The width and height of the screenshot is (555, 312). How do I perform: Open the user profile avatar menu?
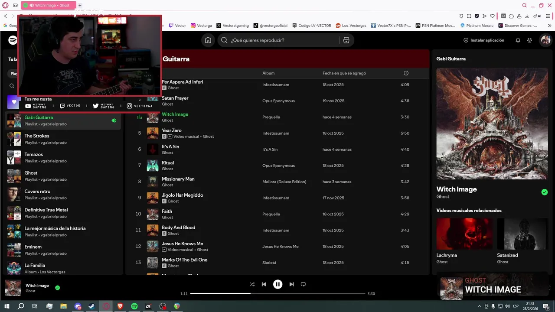point(545,40)
